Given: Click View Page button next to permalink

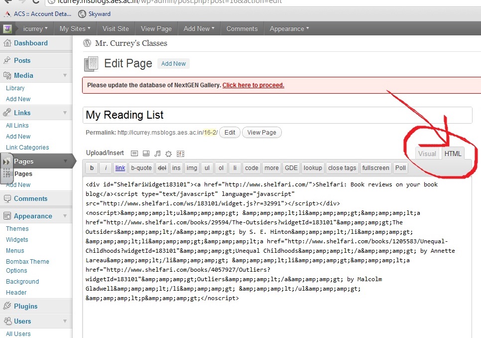Looking at the screenshot, I should [x=262, y=132].
